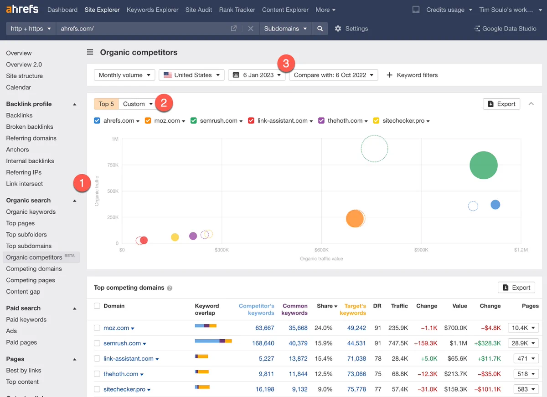
Task: Open the 6 Jan 2023 date picker
Action: 257,75
